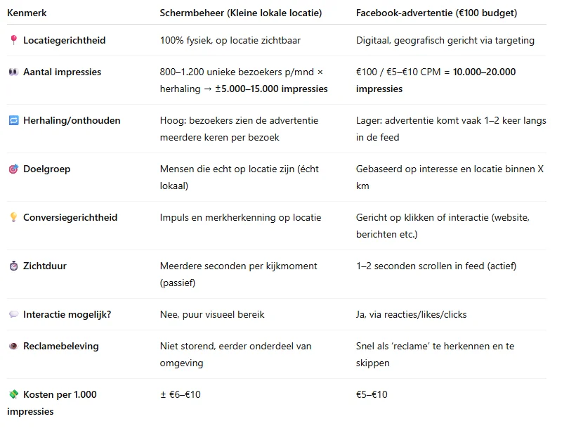Select 'Nee, puur visueel bereik' cell
Screen dimensions: 576x433
click(212, 314)
